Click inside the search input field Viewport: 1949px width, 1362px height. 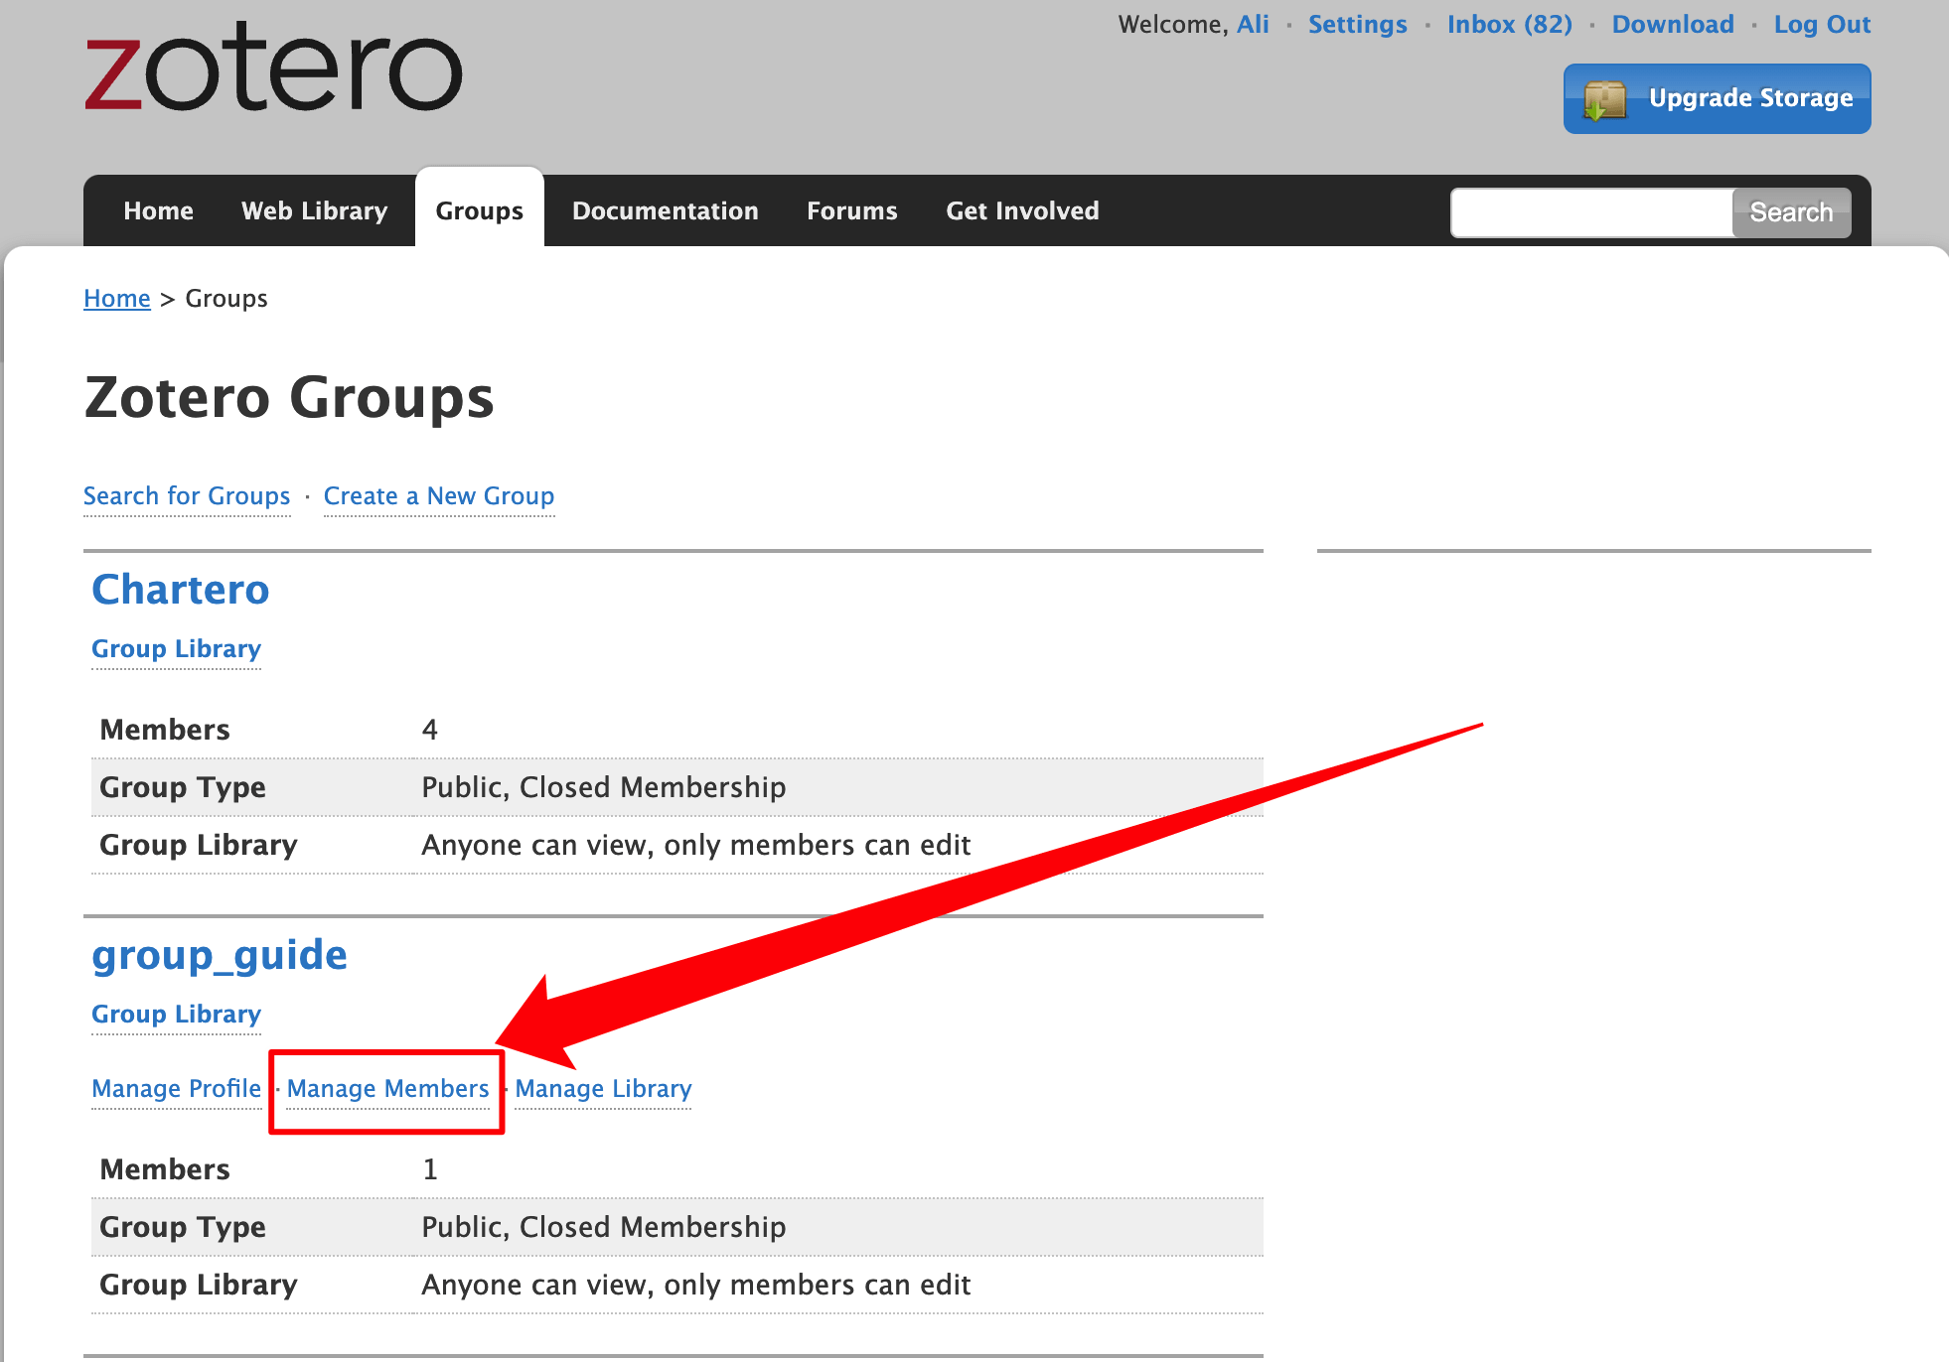pos(1589,211)
